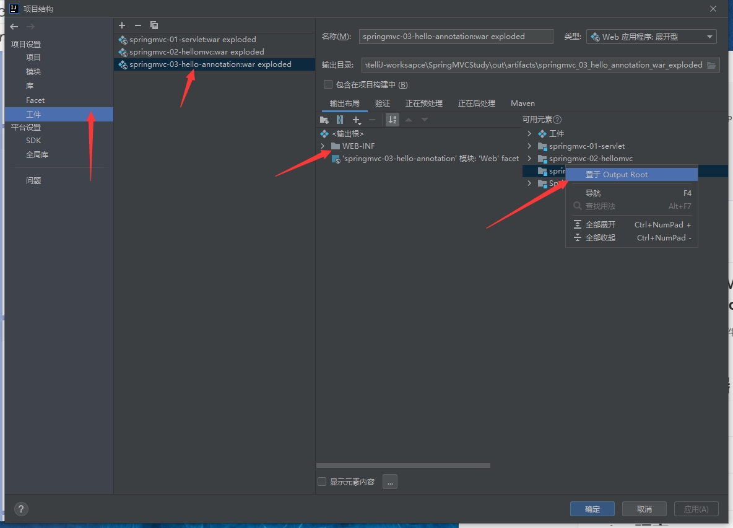Click the add artifact plus icon

tap(122, 25)
